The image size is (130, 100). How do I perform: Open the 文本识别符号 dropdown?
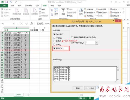point(97,43)
